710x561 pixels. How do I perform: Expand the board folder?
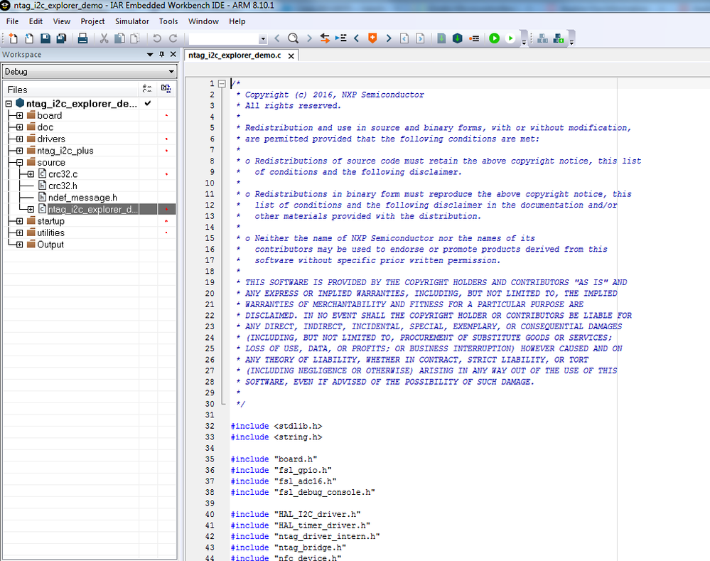coord(19,116)
